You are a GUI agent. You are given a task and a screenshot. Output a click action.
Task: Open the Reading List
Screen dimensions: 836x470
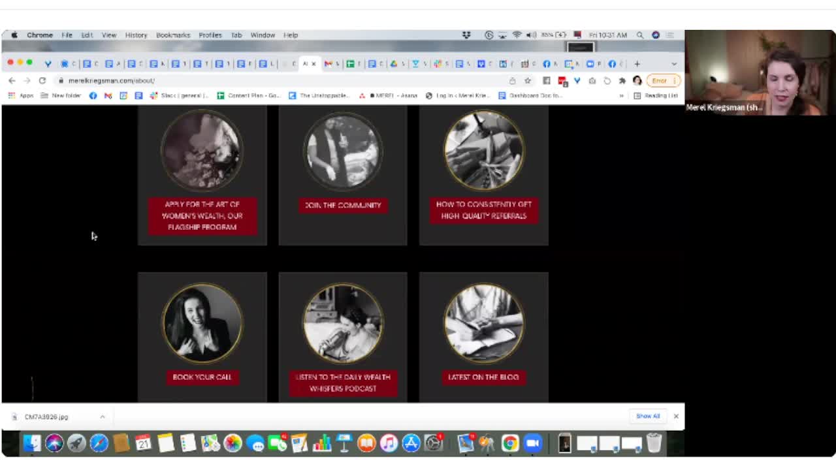656,95
